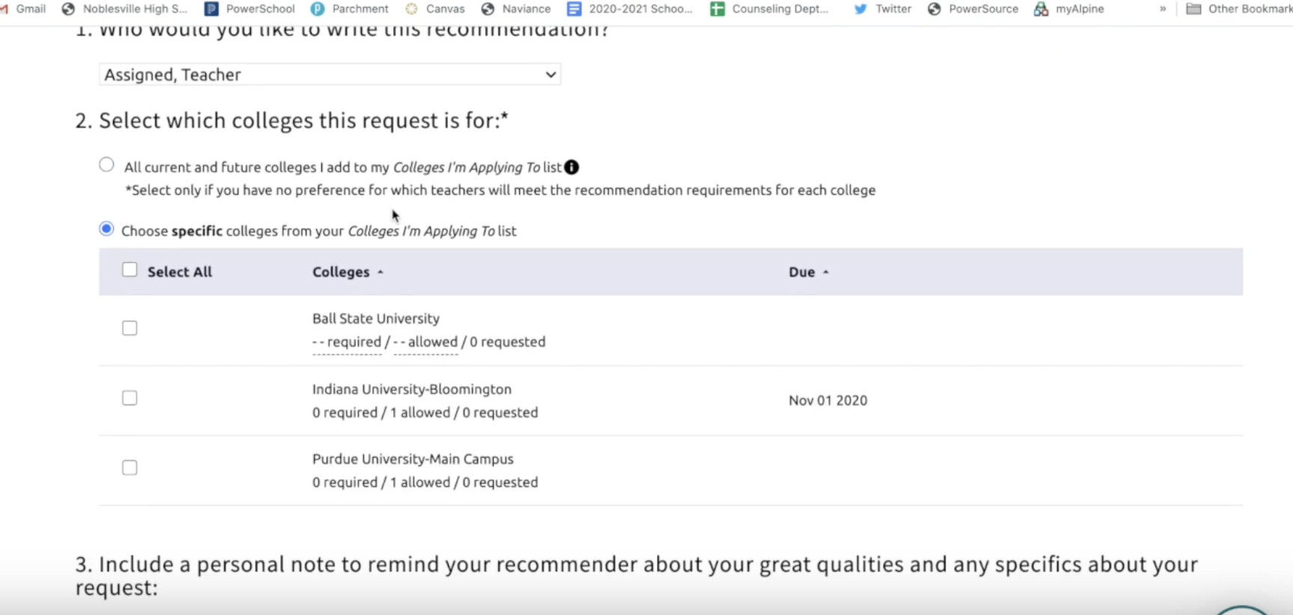The width and height of the screenshot is (1293, 615).
Task: Click the Canvas bookmark icon
Action: pos(411,9)
